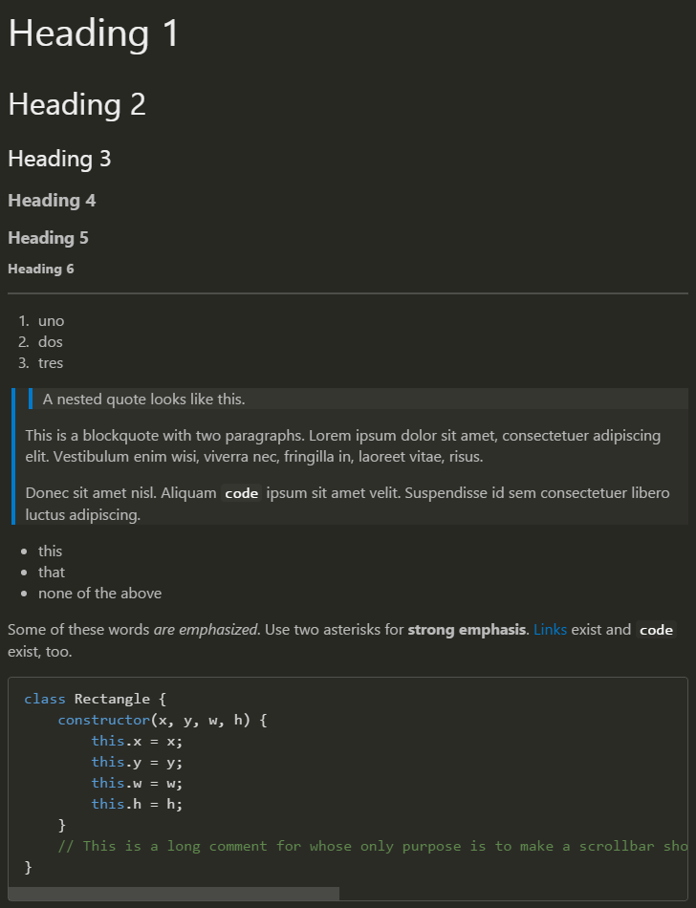
Task: Click the "dos" numbered list item
Action: point(51,342)
